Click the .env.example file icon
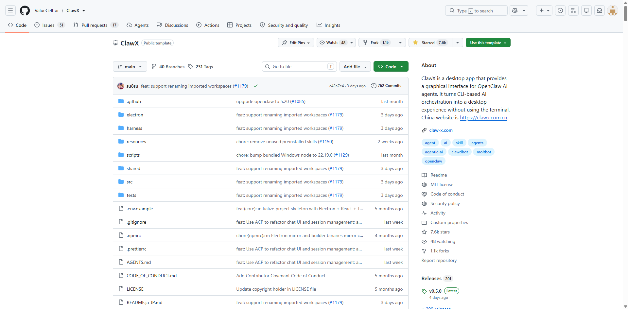 [x=121, y=209]
